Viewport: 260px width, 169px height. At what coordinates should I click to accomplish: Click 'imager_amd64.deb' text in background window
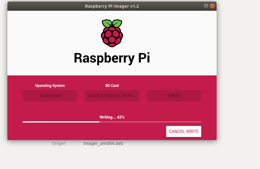click(103, 143)
